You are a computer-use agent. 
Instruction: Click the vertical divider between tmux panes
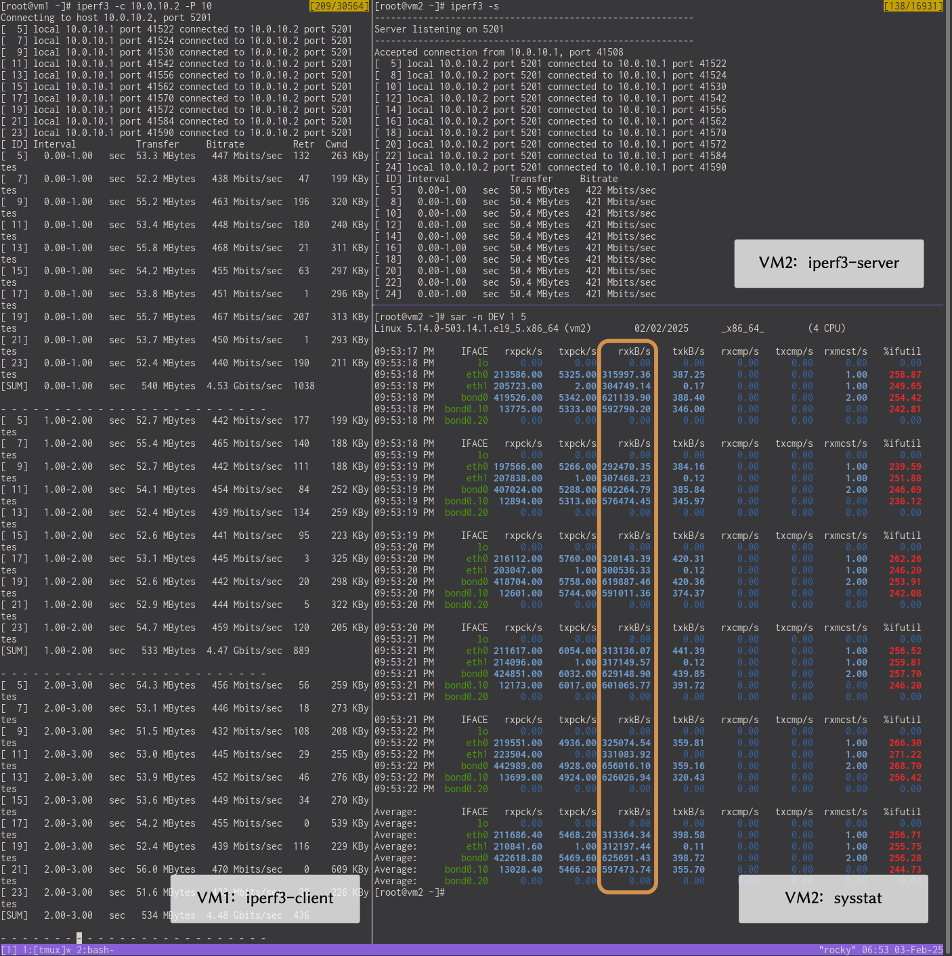click(x=371, y=474)
